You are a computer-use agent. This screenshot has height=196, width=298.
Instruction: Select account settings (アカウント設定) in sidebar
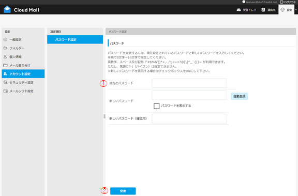23,73
